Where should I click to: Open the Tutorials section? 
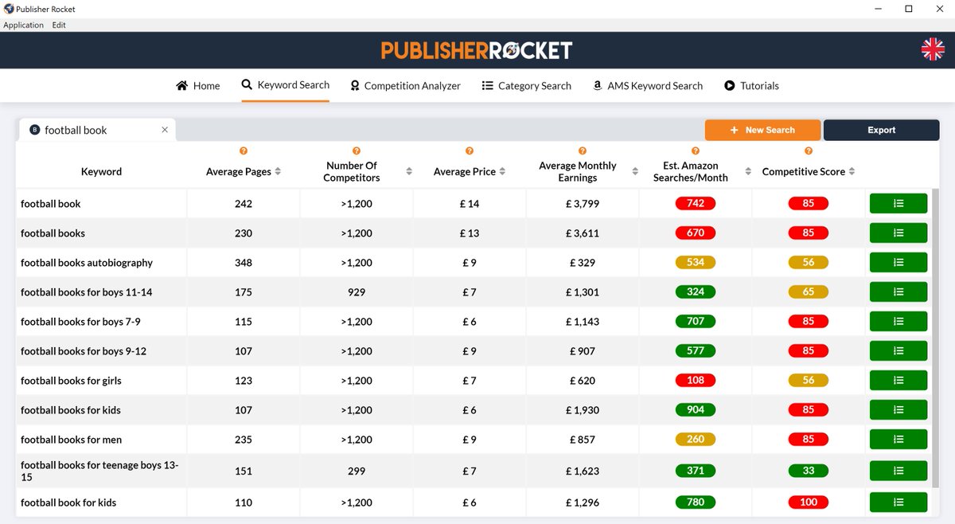pyautogui.click(x=751, y=86)
